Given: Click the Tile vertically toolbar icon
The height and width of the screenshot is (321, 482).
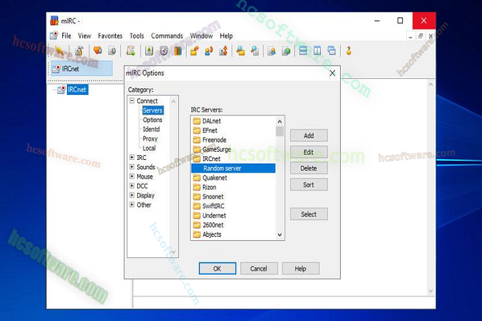Looking at the screenshot, I should click(317, 51).
